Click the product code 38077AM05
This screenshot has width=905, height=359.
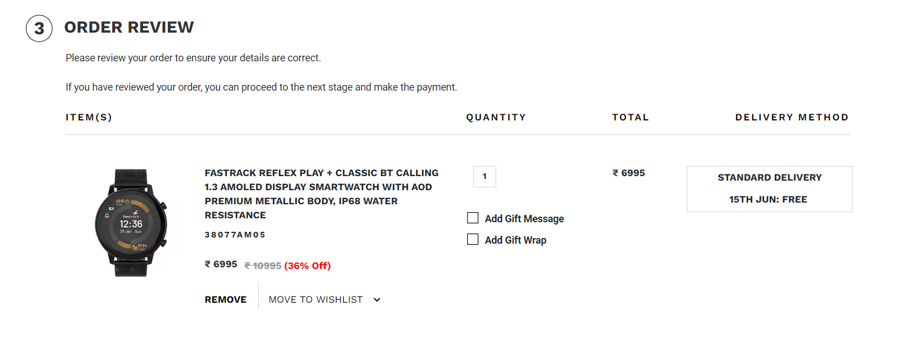pos(235,235)
